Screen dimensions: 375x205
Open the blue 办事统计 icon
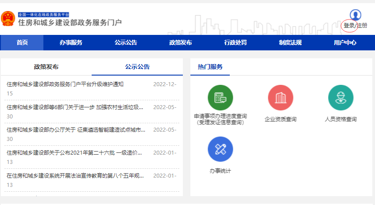pos(220,149)
